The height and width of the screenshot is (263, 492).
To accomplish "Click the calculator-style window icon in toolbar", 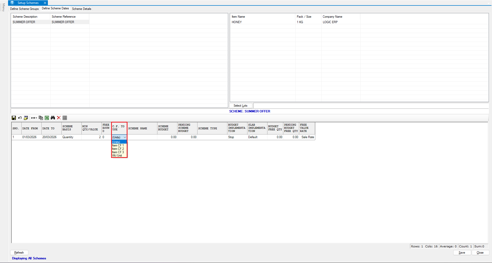I will coord(26,118).
